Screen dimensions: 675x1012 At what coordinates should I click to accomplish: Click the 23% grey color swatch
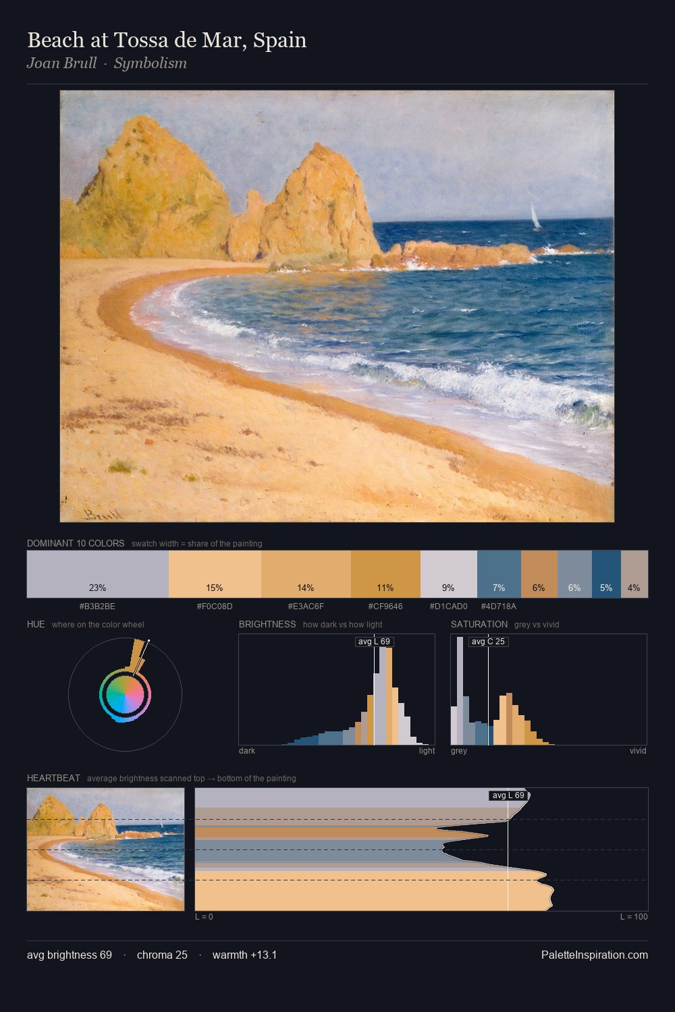[97, 574]
